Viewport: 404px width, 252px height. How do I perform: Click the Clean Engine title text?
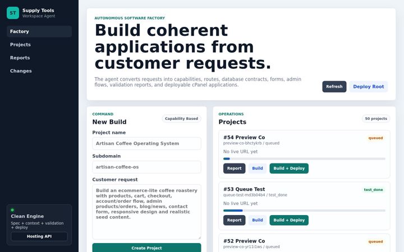[x=27, y=216]
